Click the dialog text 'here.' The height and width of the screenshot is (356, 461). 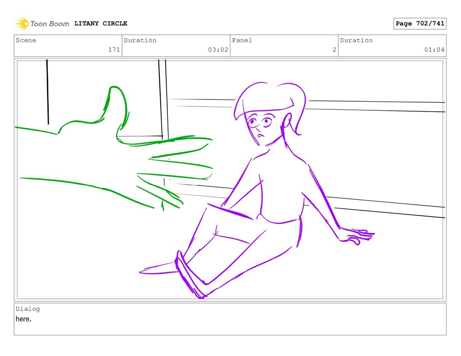point(23,319)
